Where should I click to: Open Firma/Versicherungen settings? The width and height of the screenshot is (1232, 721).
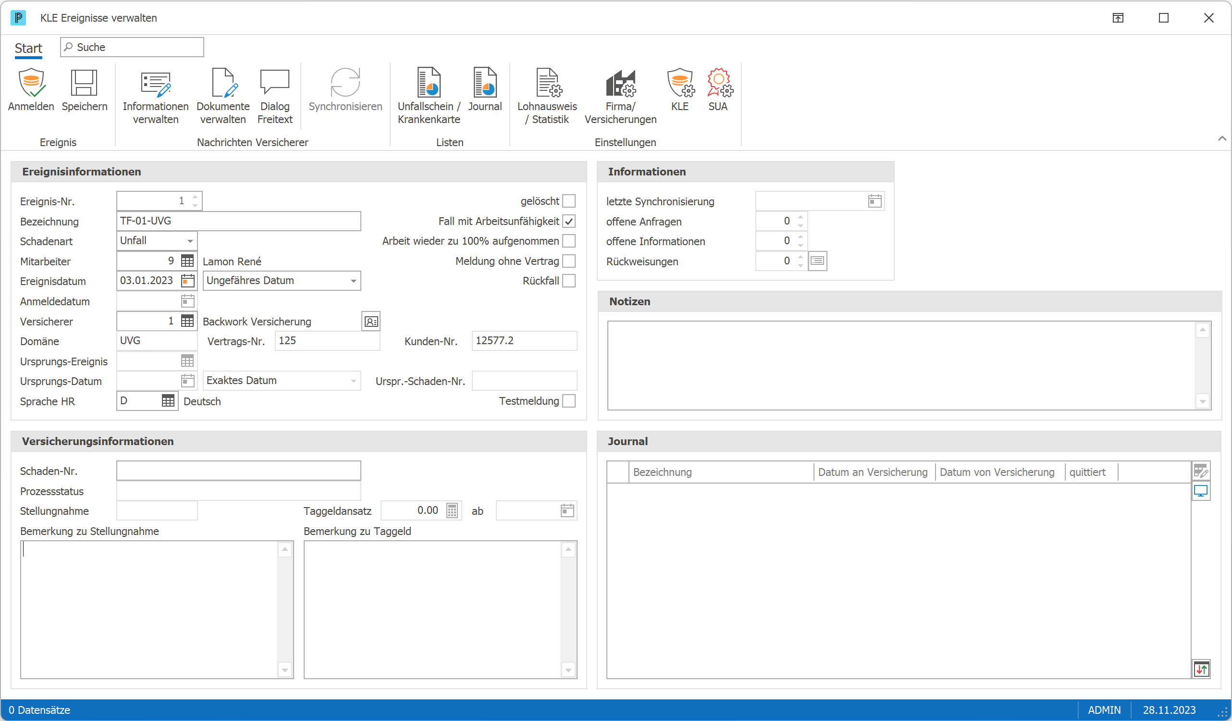coord(620,96)
